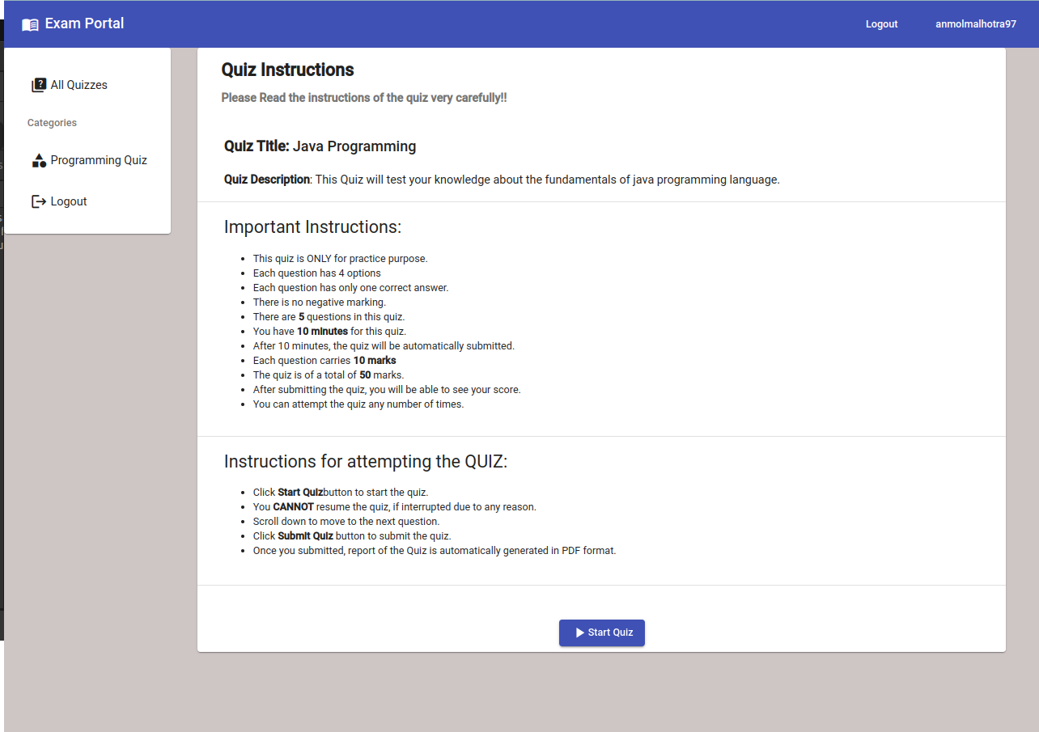Click the book icon beside Exam Portal title

[30, 23]
